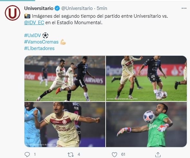Click the like count 61
Screen dimensions: 190x158
click(123, 154)
